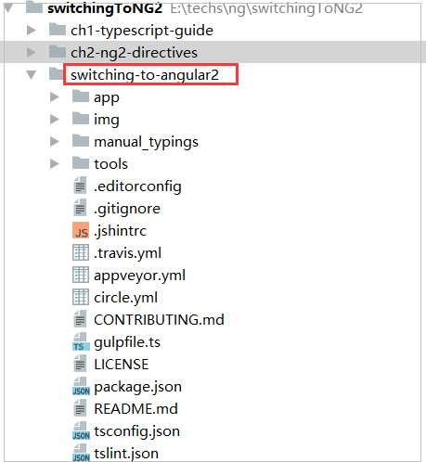Select the switching-to-angular2 folder name
This screenshot has height=462, width=426.
145,75
